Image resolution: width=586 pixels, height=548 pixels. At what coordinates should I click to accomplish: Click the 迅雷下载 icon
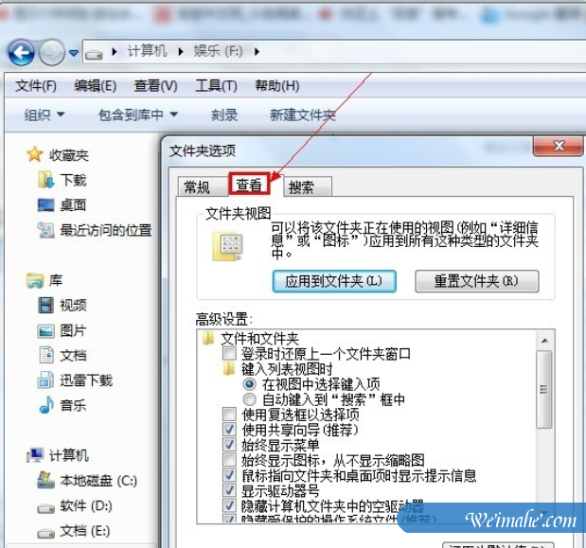tap(45, 380)
